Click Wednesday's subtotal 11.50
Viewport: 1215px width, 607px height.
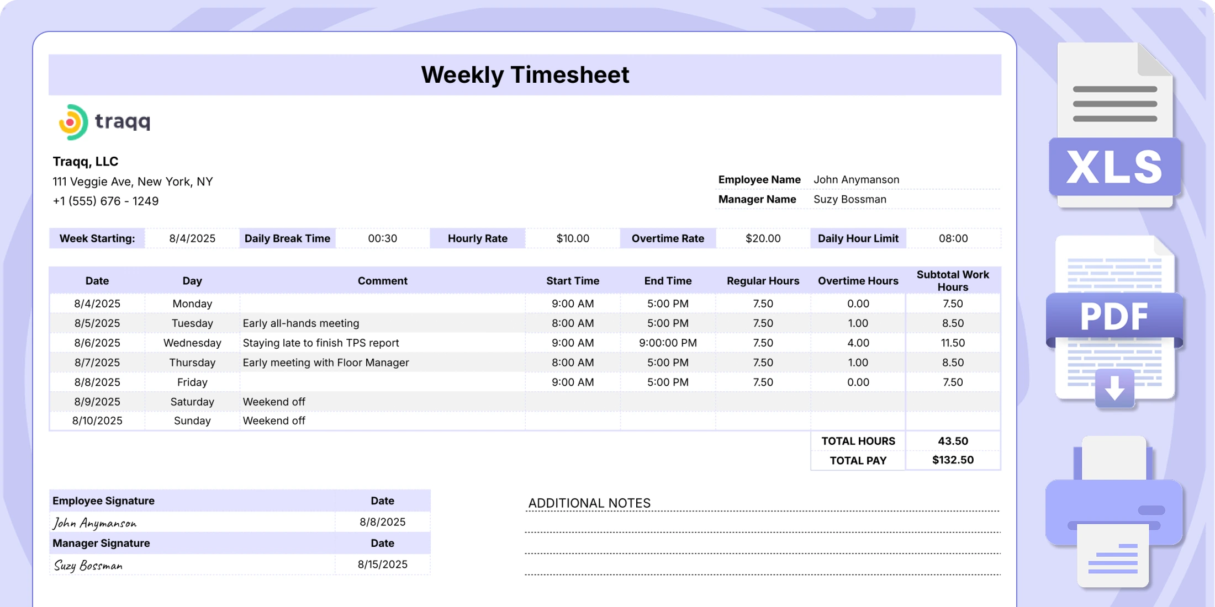tap(953, 343)
